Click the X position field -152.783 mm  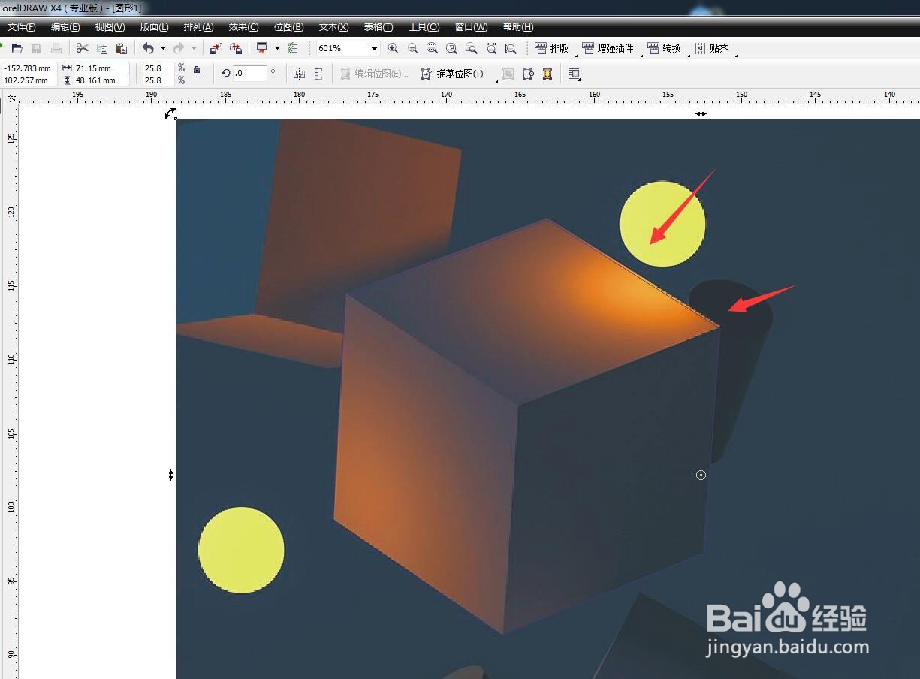click(29, 68)
